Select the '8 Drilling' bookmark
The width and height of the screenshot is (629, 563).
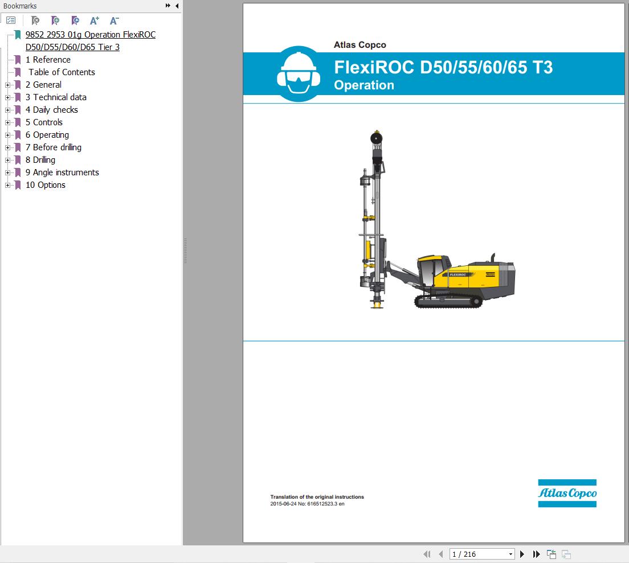(39, 160)
